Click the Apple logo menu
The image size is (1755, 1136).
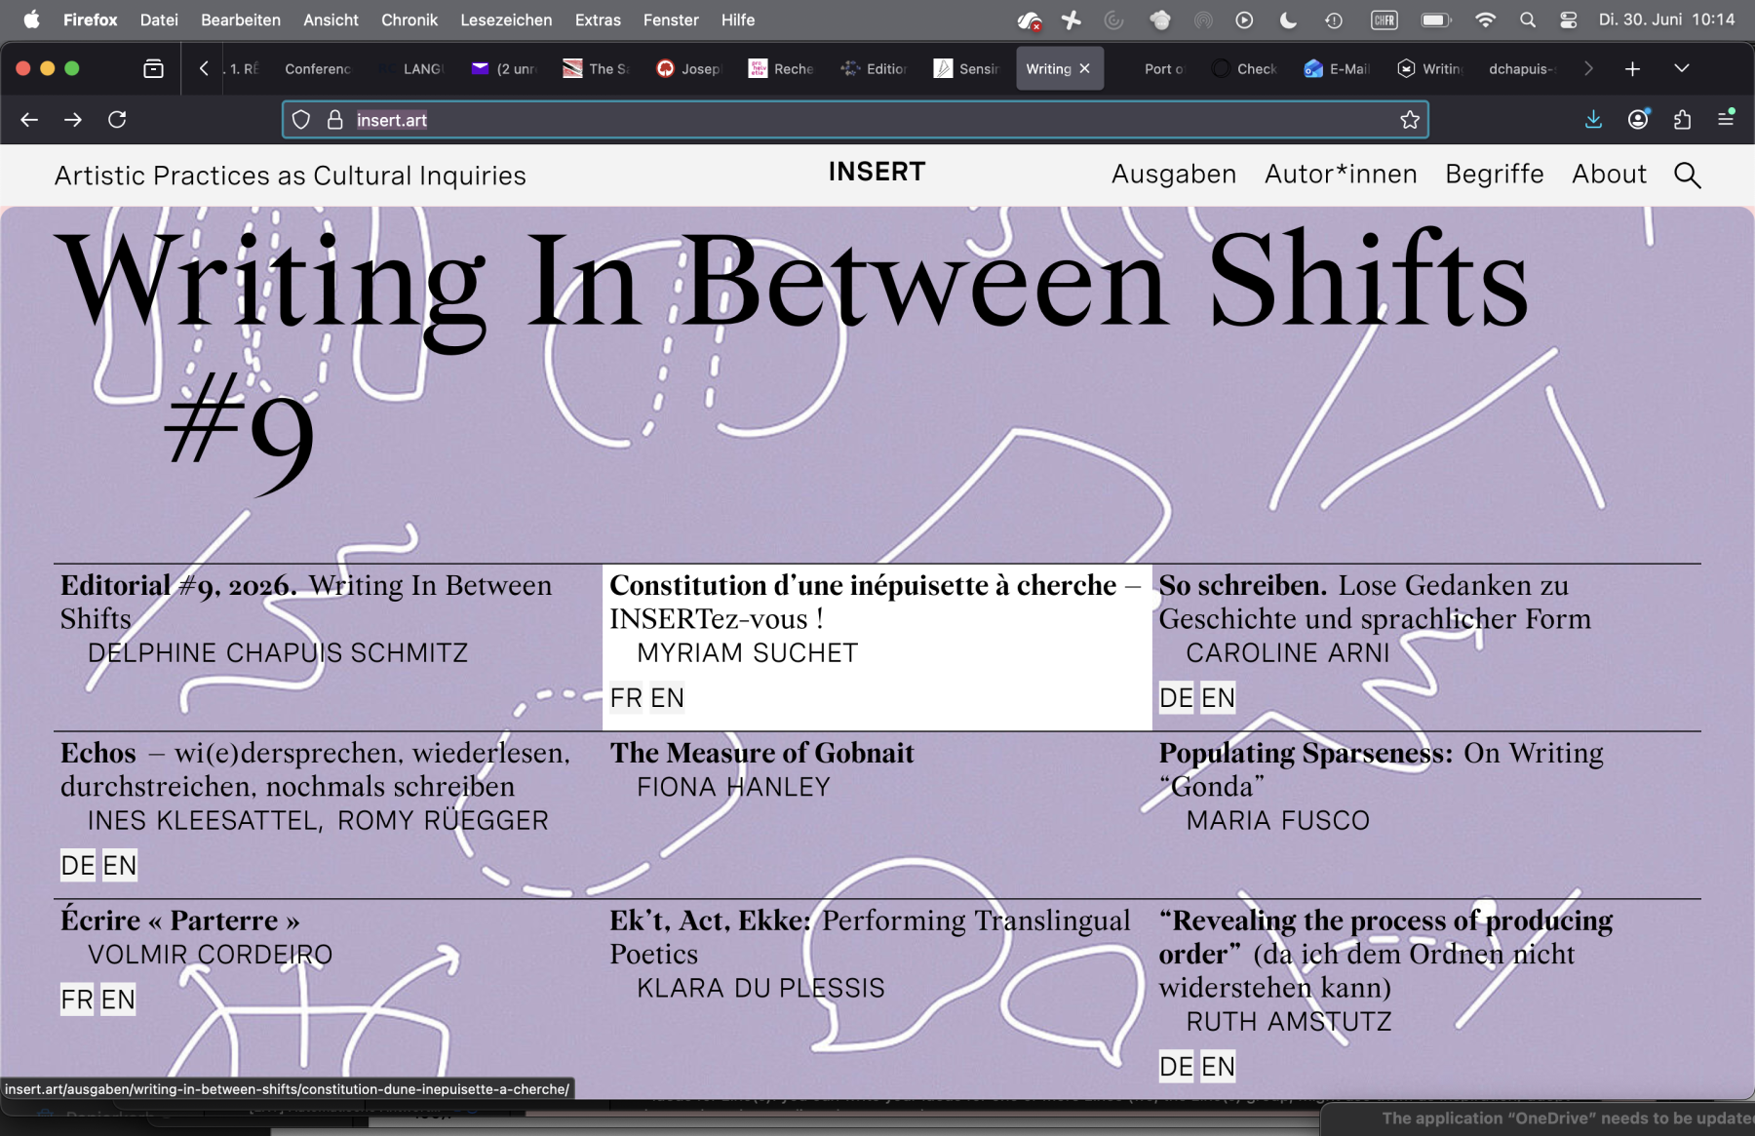click(31, 20)
